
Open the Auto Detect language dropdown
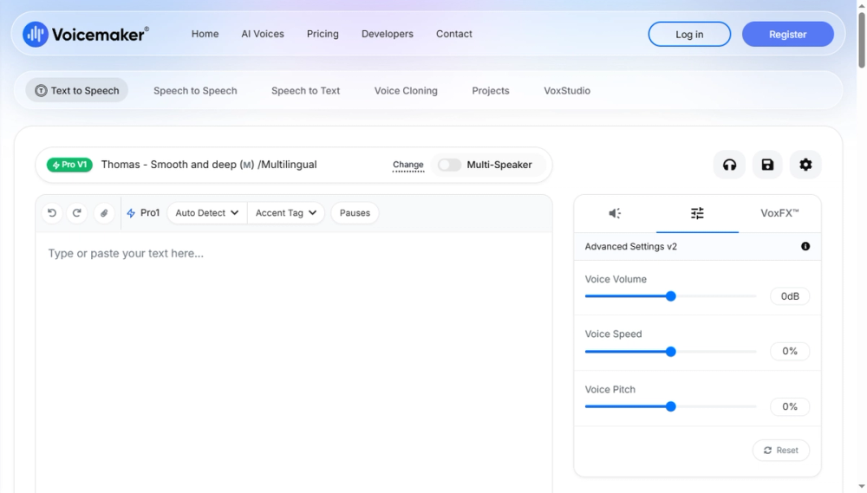tap(207, 213)
